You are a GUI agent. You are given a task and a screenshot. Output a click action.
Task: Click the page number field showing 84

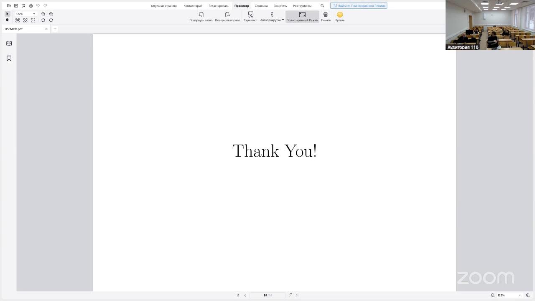point(267,295)
